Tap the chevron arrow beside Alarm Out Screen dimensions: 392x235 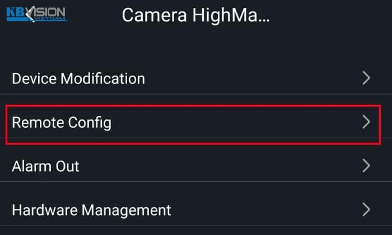coord(366,166)
